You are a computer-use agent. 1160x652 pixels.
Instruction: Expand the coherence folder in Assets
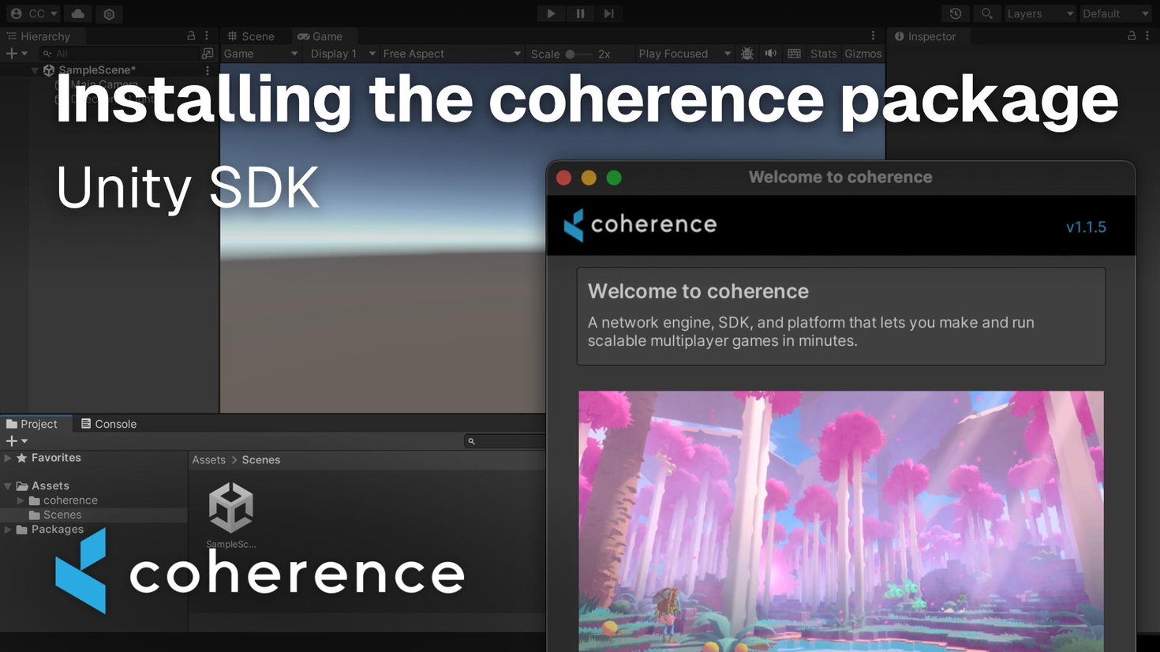tap(21, 500)
